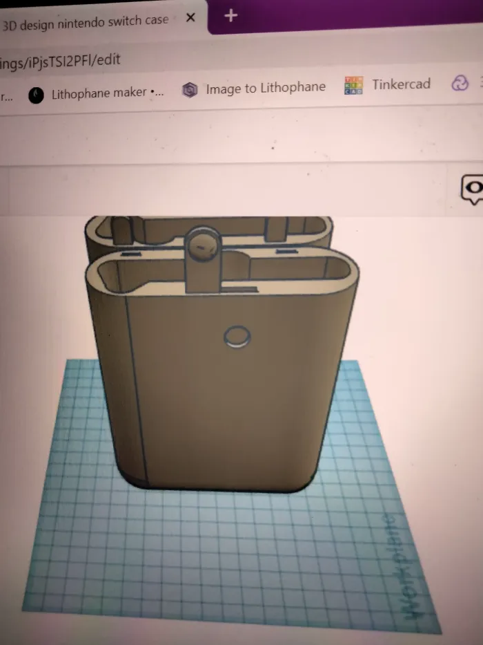Open the Lithophane maker bookmark
This screenshot has width=483, height=645.
pyautogui.click(x=96, y=94)
